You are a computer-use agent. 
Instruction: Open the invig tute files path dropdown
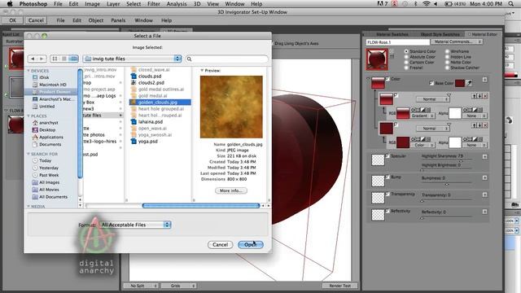pos(132,59)
